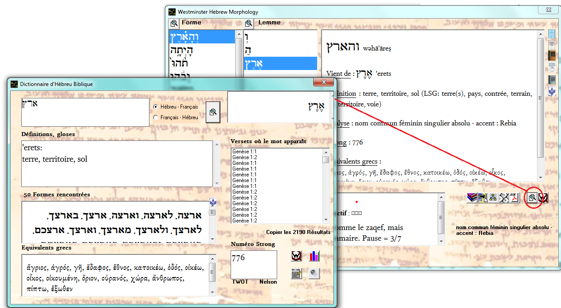The width and height of the screenshot is (561, 308).
Task: Open the stacked books icon in Westminster toolbar
Action: [x=472, y=198]
